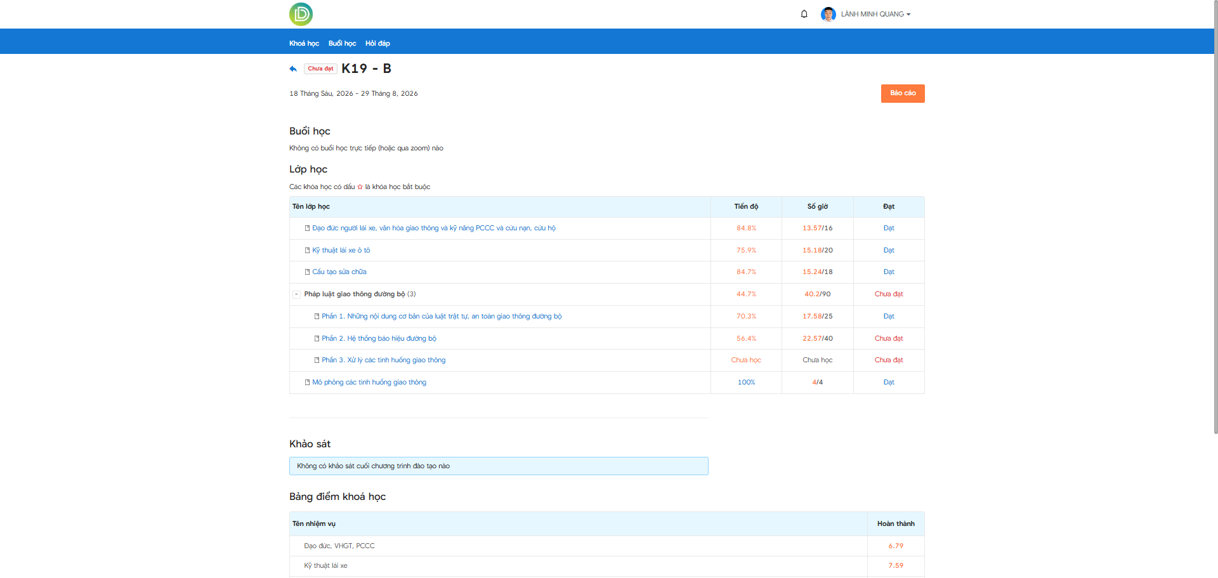Click the orange Báo cáo button
This screenshot has height=578, width=1218.
903,93
